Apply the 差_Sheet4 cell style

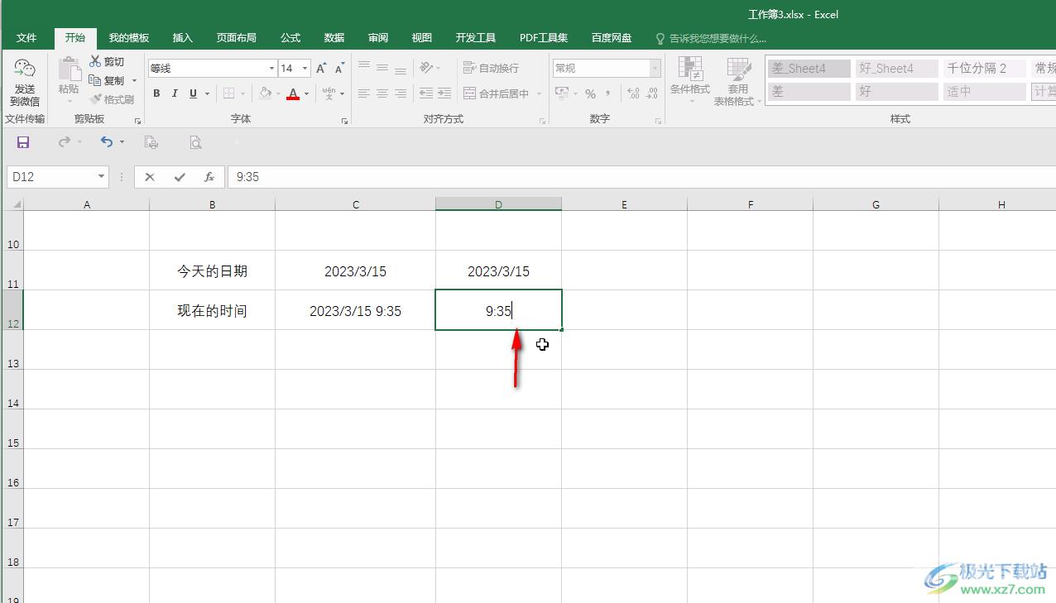(809, 69)
